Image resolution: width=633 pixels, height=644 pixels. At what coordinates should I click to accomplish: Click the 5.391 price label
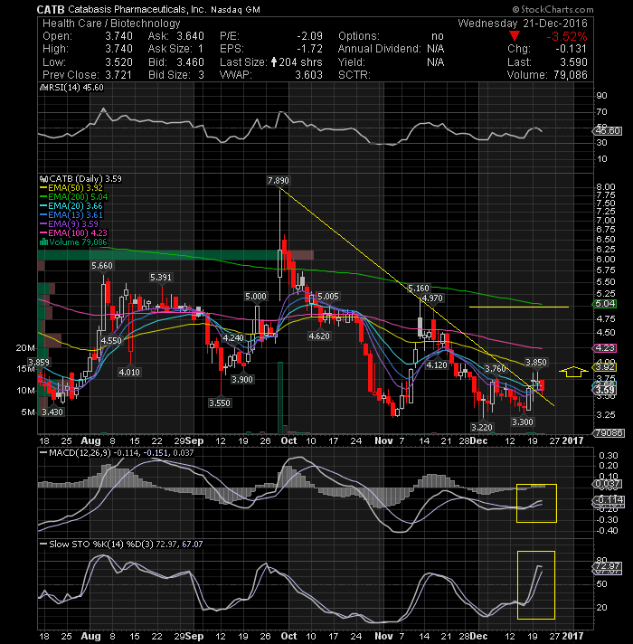click(160, 278)
